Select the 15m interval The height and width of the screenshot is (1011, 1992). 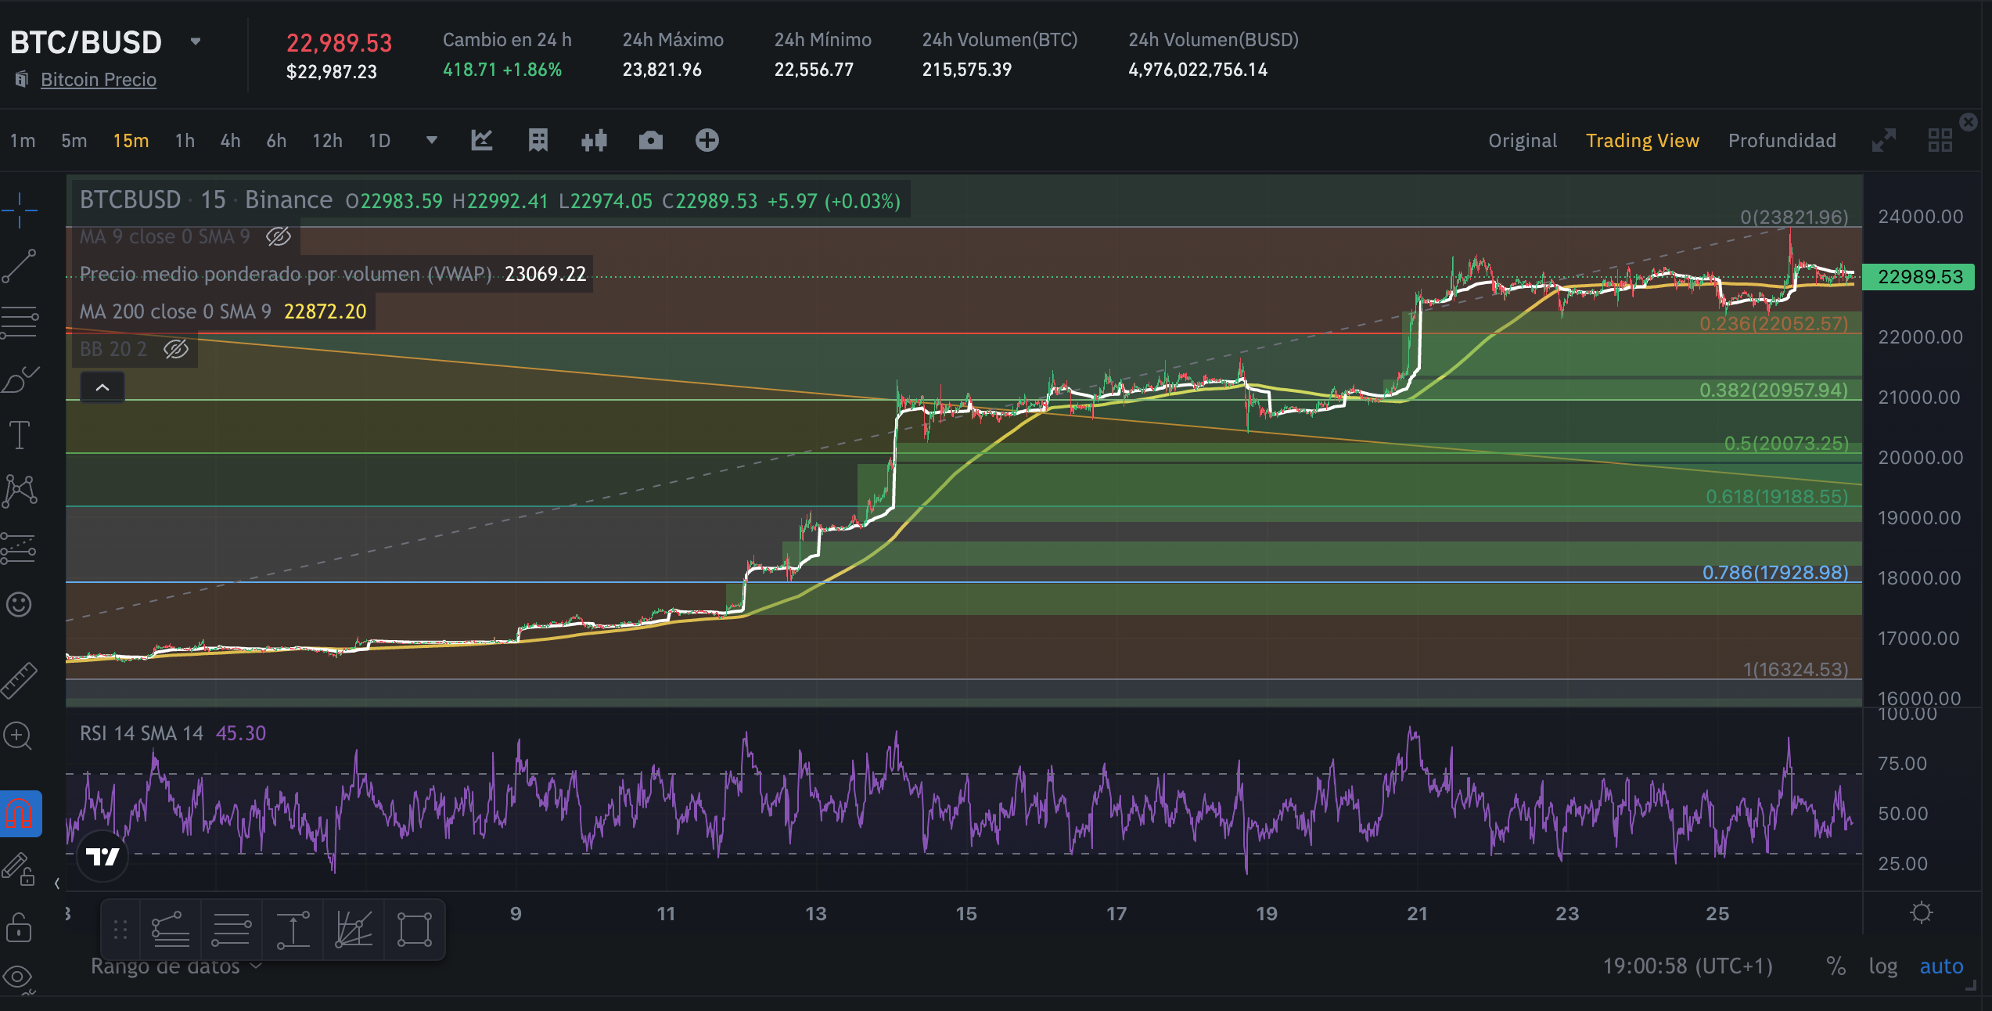click(131, 141)
